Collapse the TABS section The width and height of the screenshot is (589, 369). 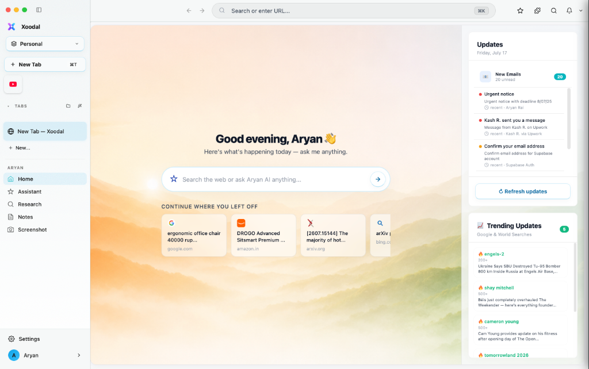tap(8, 106)
